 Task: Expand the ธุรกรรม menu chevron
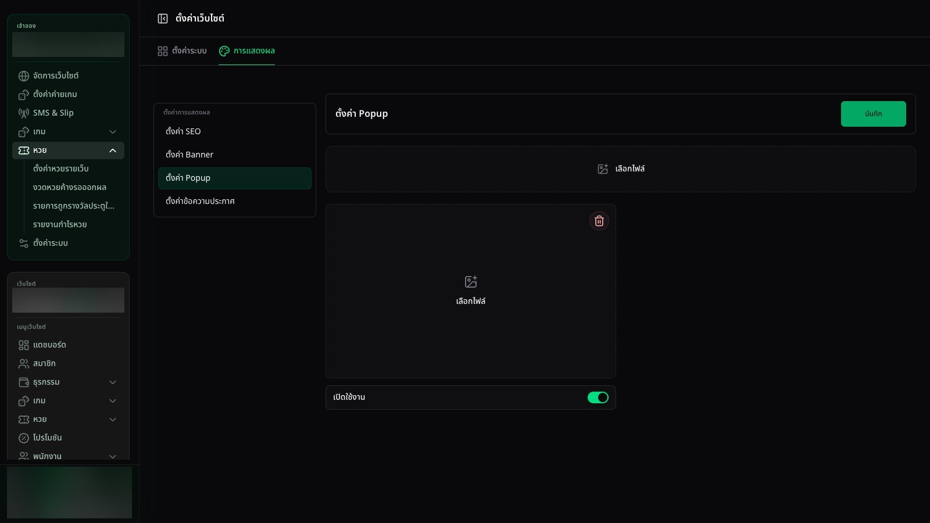point(113,382)
